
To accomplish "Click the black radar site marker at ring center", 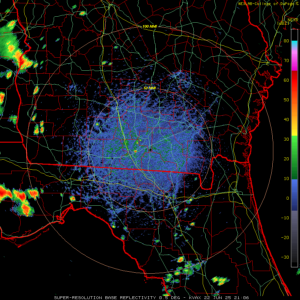I will click(150, 150).
